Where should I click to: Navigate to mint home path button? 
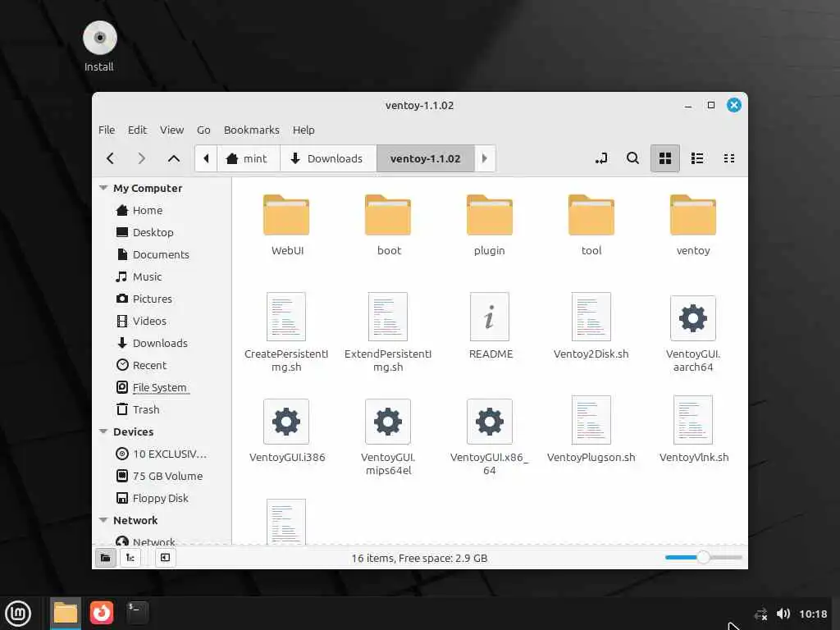(248, 158)
